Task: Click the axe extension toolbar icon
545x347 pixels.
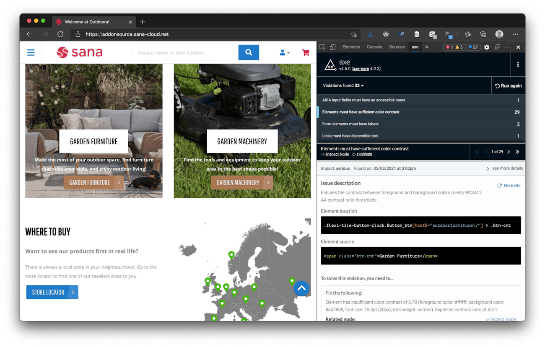Action: pos(371,34)
